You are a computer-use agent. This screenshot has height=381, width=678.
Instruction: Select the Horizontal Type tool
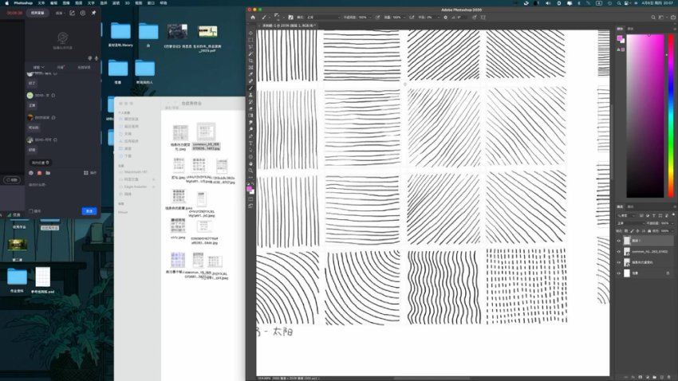(x=250, y=143)
